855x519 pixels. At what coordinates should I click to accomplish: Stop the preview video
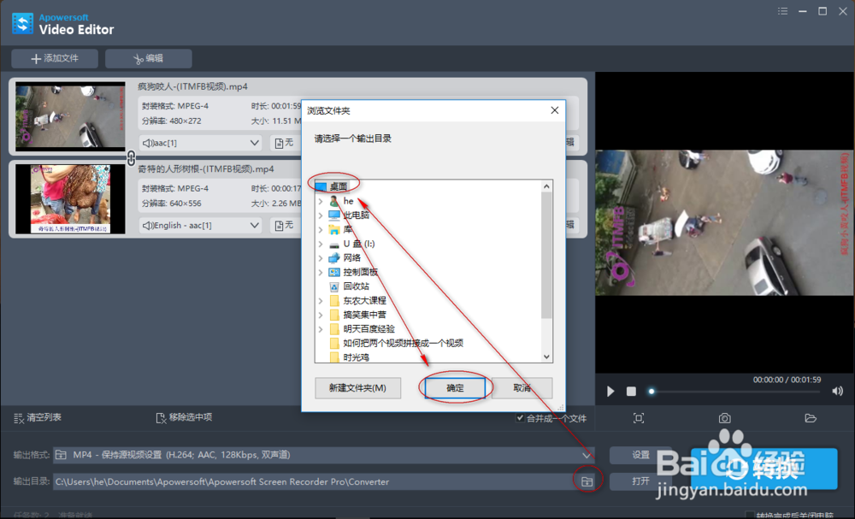[x=631, y=392]
